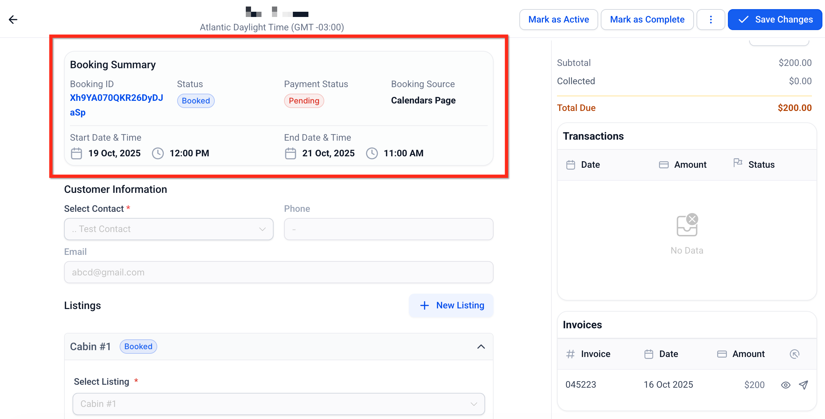Click the end date calendar icon
This screenshot has height=419, width=825.
[x=290, y=153]
